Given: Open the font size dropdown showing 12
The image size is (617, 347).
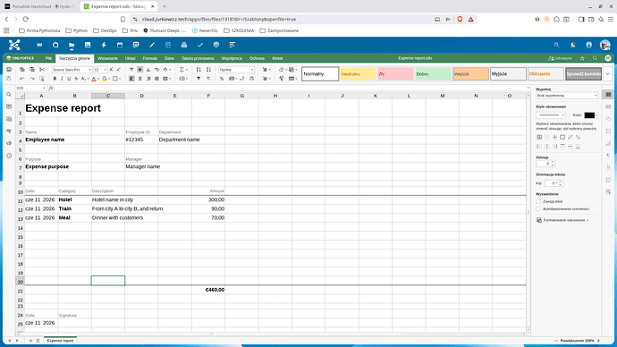Looking at the screenshot, I should [100, 70].
